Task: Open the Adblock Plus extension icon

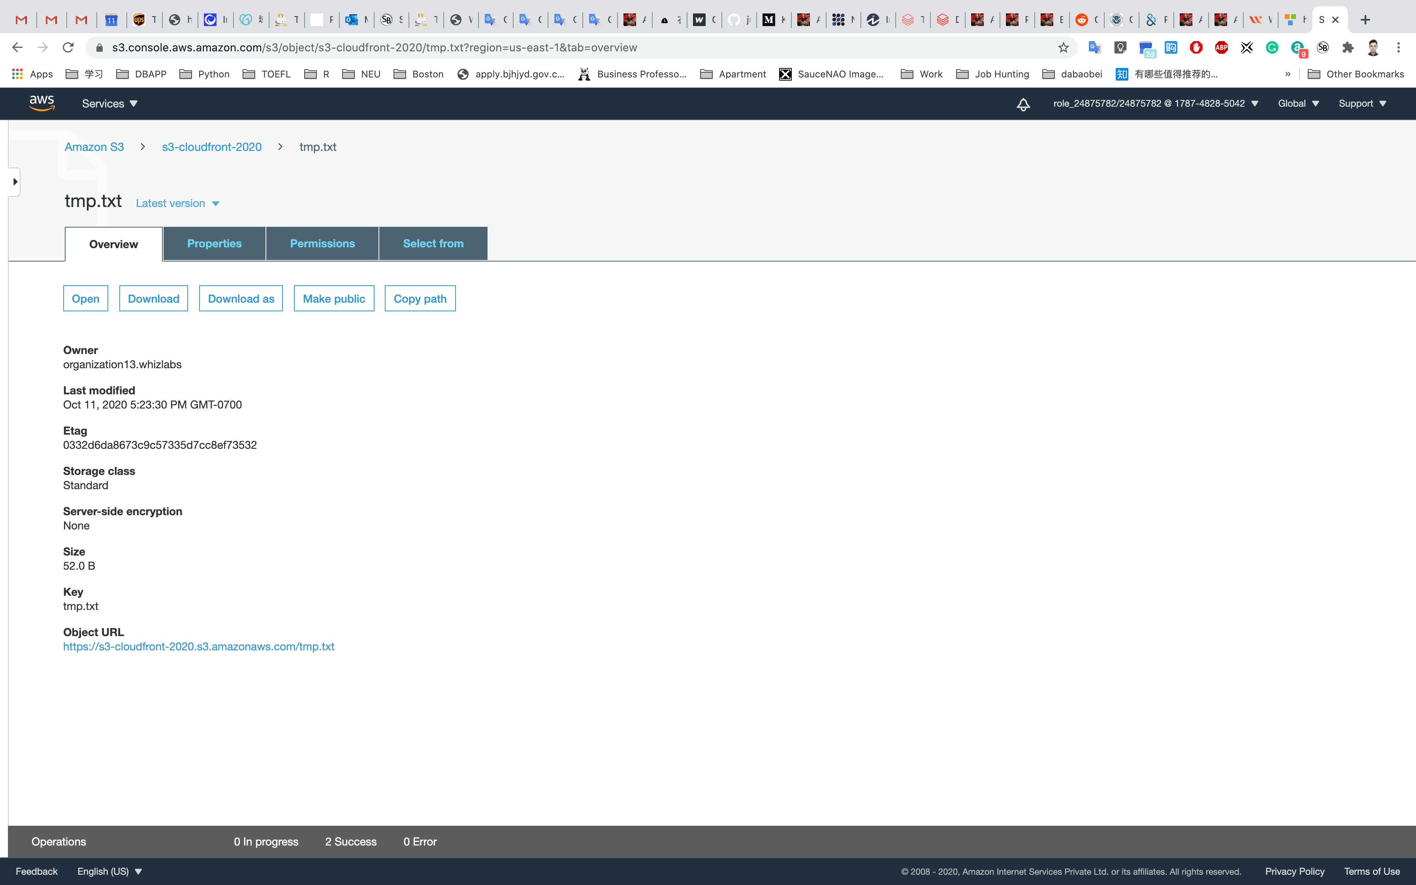Action: tap(1221, 47)
